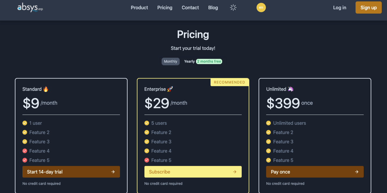Click the absys erp logo

(30, 8)
